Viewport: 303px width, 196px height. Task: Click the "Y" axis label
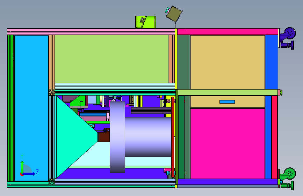point(22,157)
